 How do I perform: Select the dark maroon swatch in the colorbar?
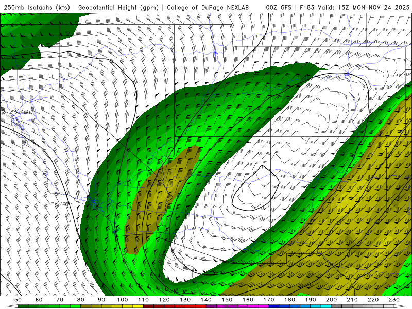coord(148,306)
